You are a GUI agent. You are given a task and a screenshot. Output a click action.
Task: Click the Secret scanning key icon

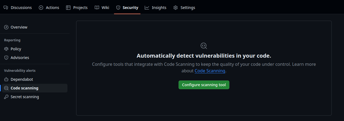click(x=6, y=97)
